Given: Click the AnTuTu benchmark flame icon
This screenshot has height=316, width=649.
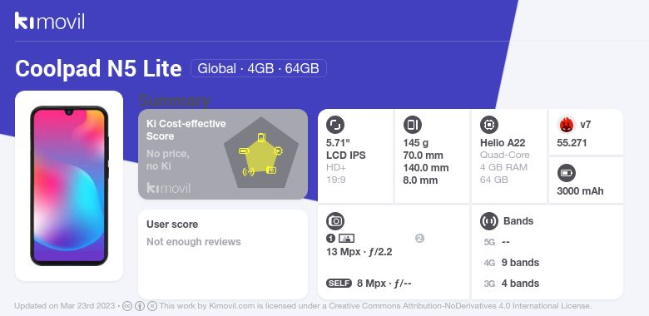Looking at the screenshot, I should tap(566, 125).
